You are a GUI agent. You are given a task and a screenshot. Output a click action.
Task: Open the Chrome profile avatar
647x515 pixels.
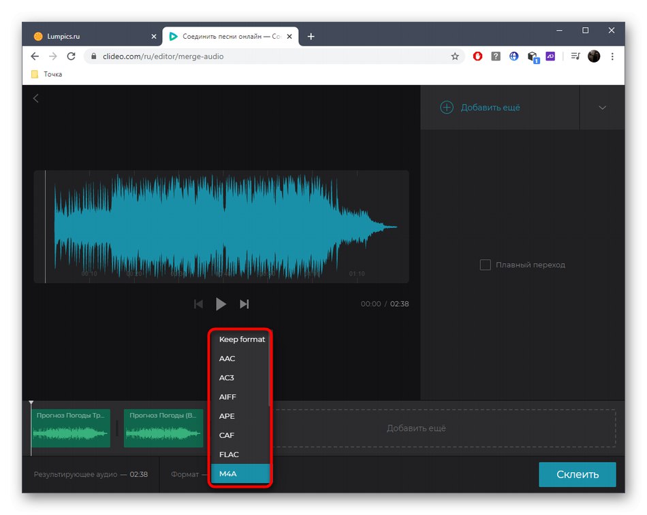pos(594,56)
